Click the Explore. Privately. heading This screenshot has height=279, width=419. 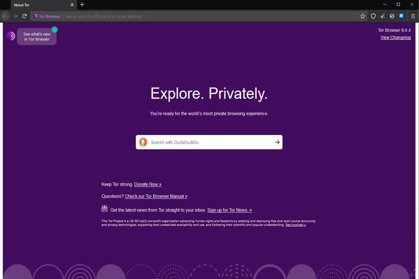209,94
